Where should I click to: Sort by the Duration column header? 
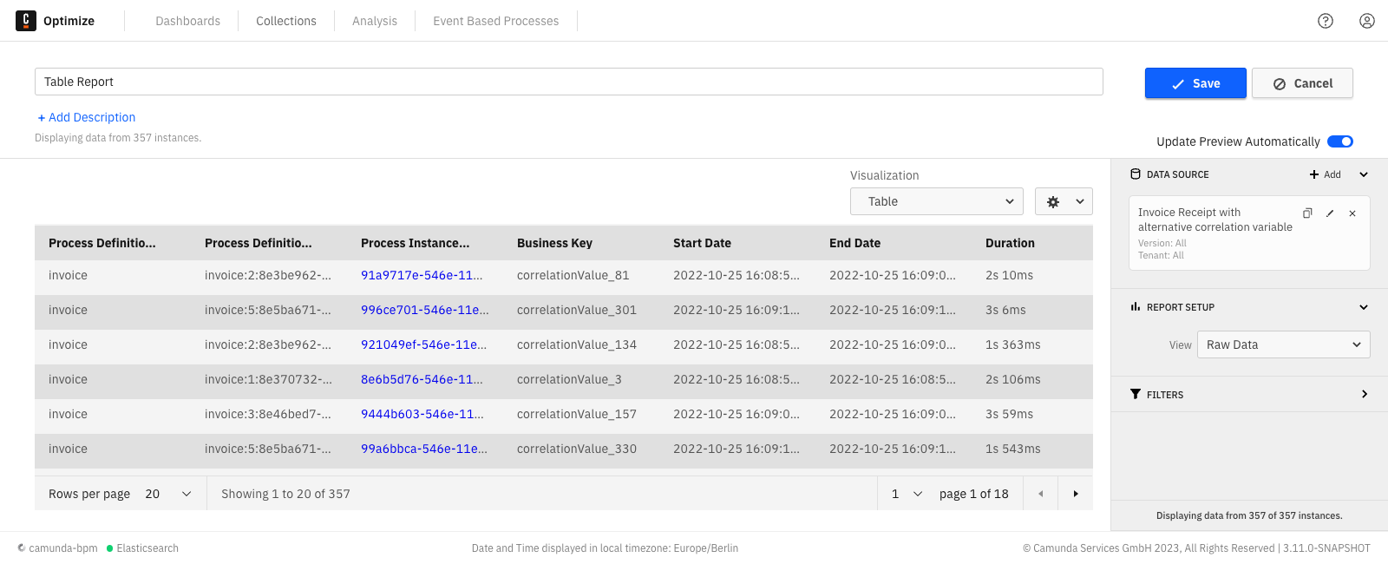pos(1010,243)
